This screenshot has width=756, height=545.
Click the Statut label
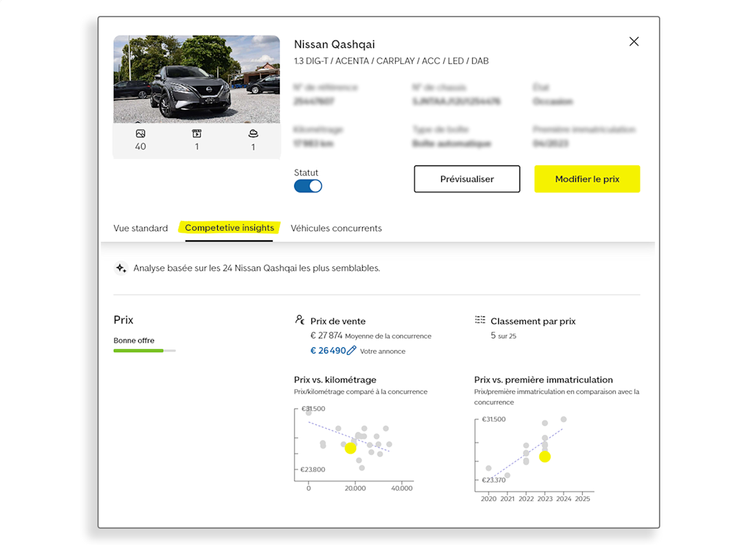(x=306, y=173)
